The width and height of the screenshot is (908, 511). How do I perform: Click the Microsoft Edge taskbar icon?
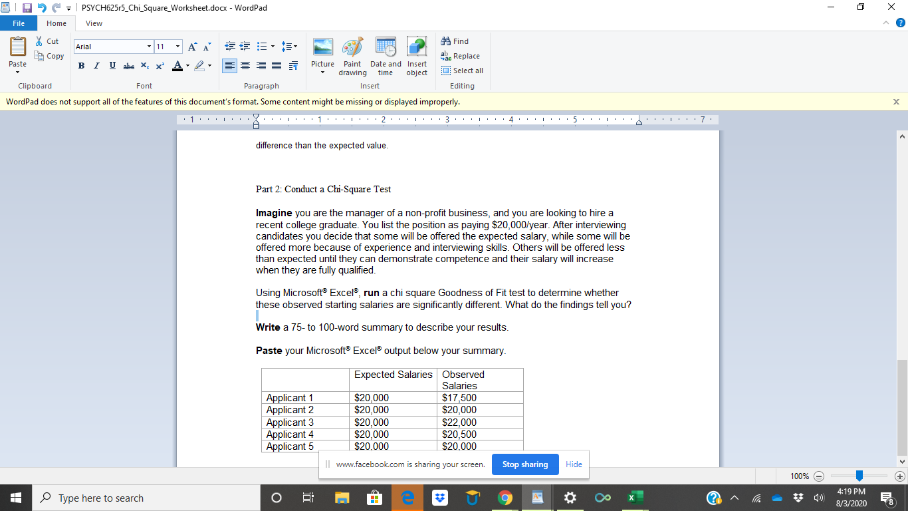[407, 498]
